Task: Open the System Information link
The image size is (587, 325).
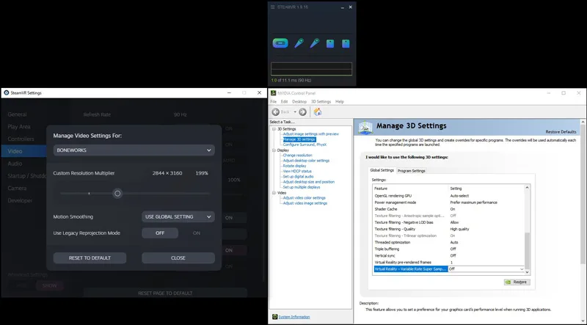Action: [x=294, y=317]
